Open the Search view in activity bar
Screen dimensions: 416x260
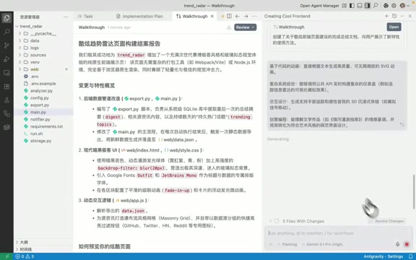(x=6, y=32)
